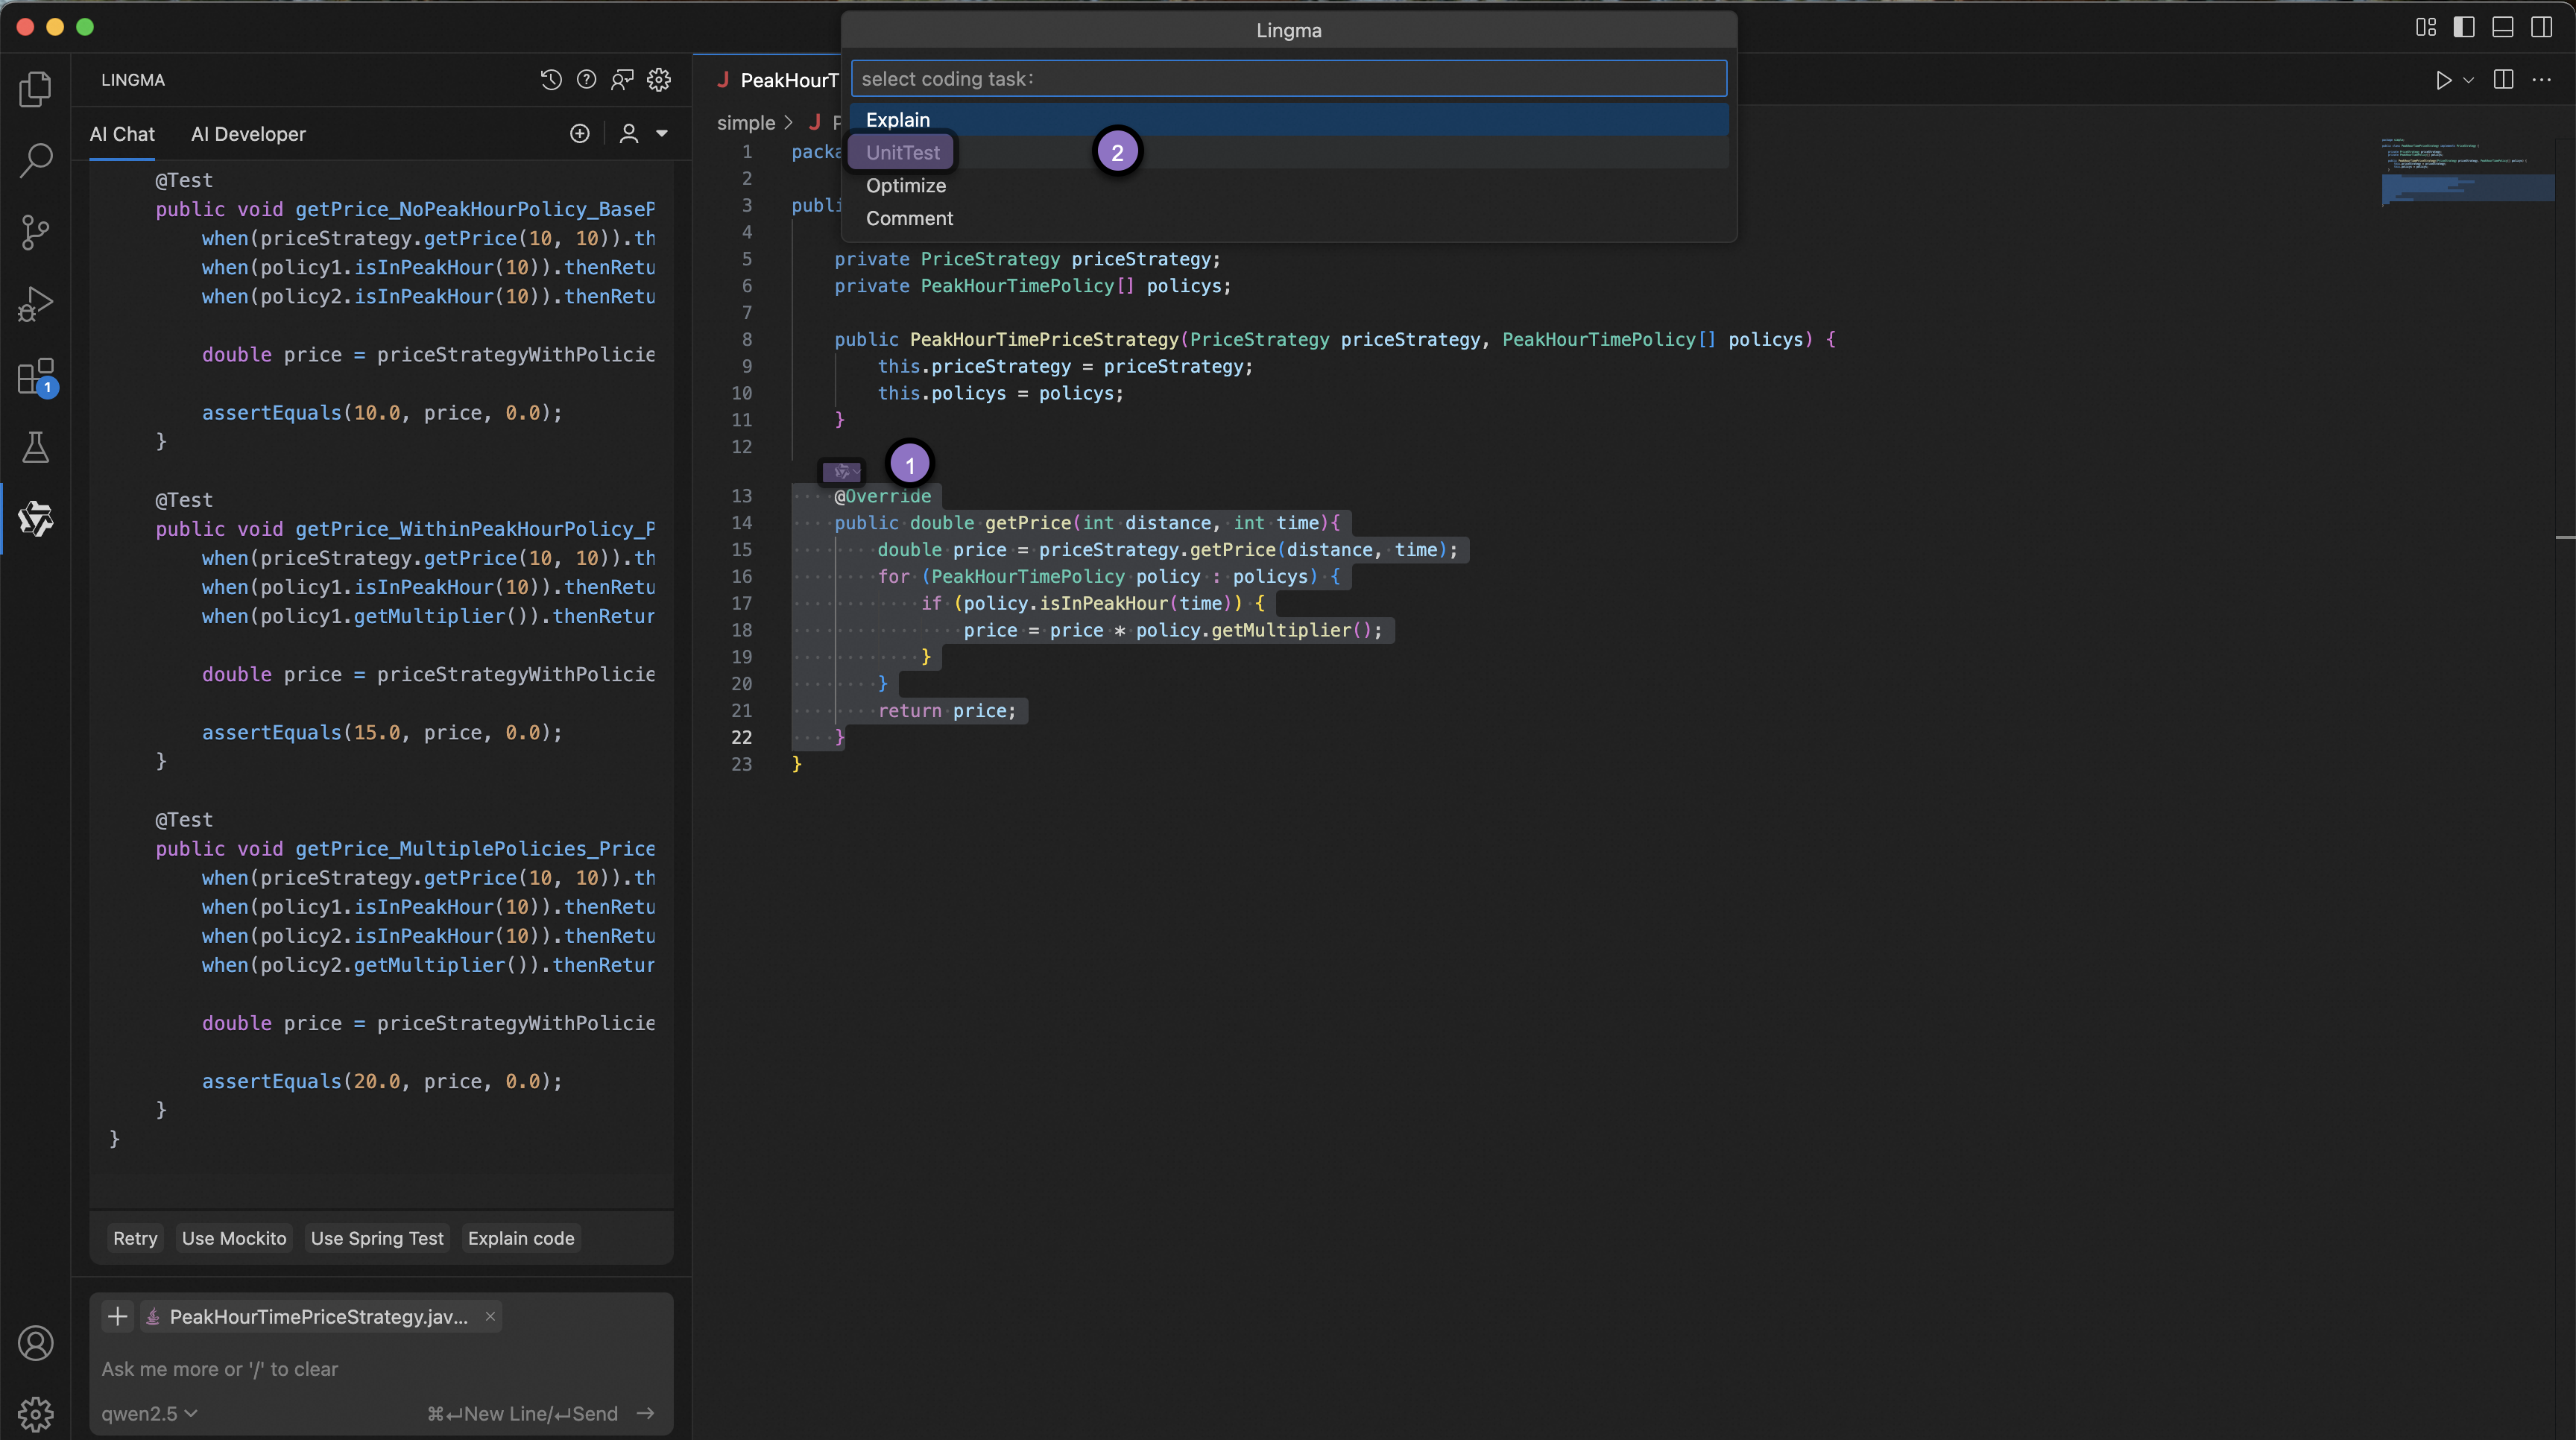Image resolution: width=2576 pixels, height=1440 pixels.
Task: Open the Testing flask view
Action: (35, 448)
